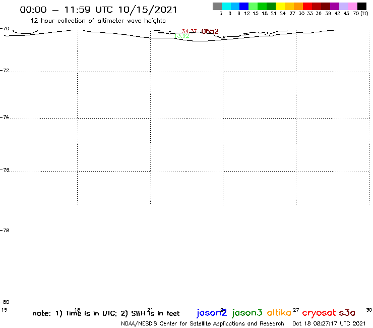The height and width of the screenshot is (328, 373).
Task: Click the dark red legend swatch
Action: 317,6
